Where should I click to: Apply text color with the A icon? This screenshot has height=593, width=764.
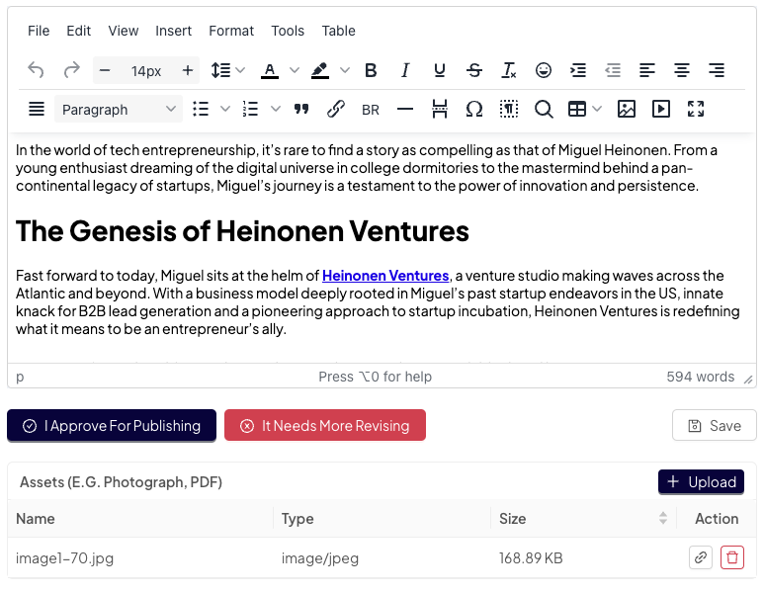[270, 70]
